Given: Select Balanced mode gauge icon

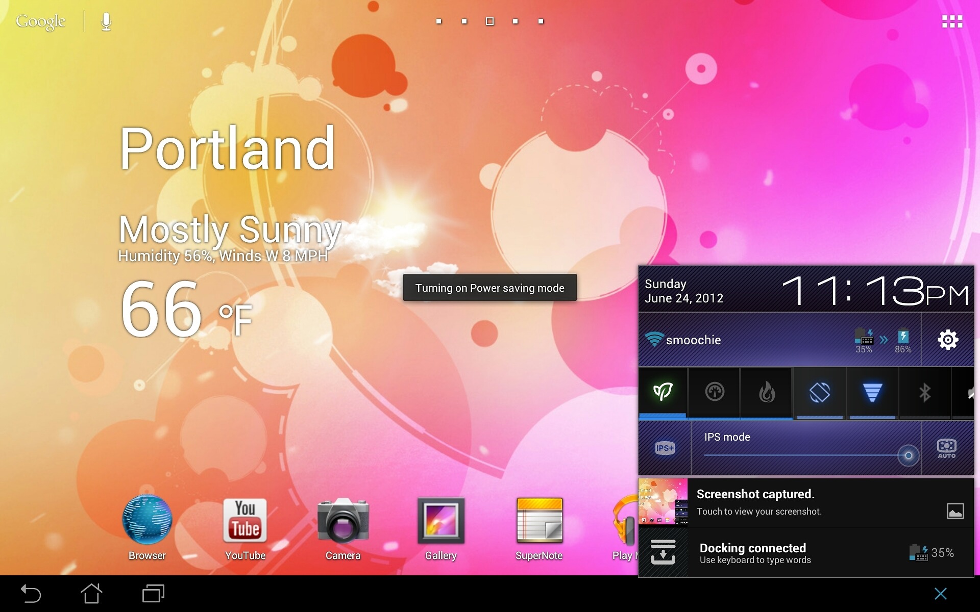Looking at the screenshot, I should pyautogui.click(x=715, y=392).
